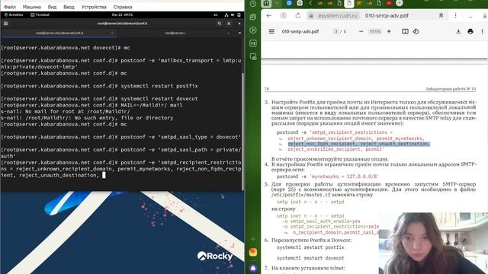Open the Устройства menu
488x274 pixels.
(94, 7)
